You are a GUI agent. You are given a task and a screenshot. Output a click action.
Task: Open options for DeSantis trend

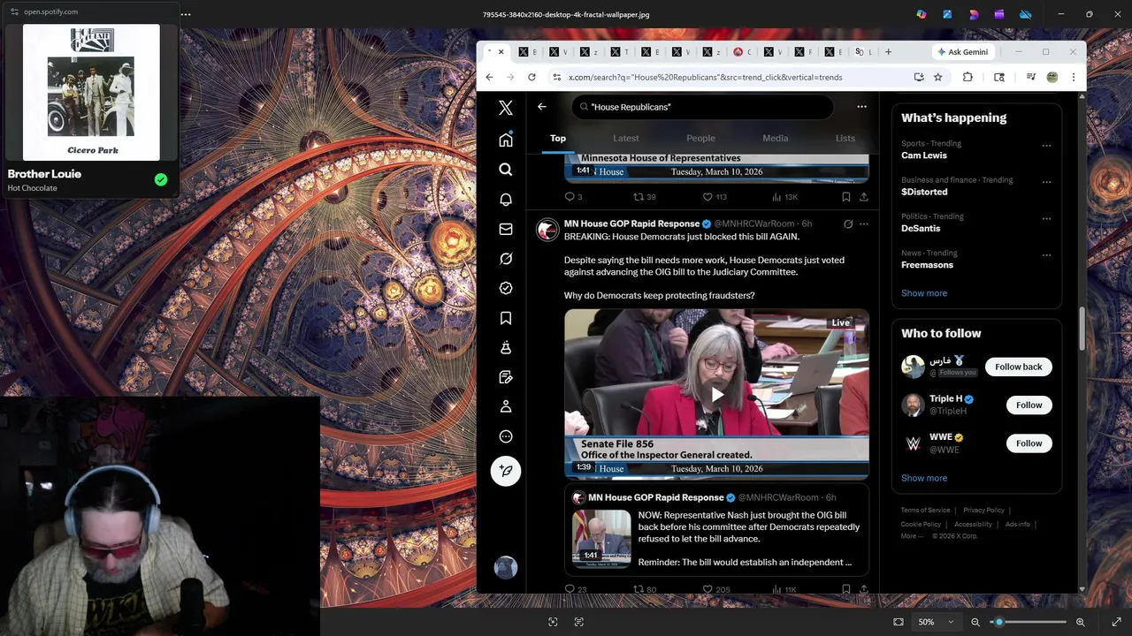point(1046,218)
